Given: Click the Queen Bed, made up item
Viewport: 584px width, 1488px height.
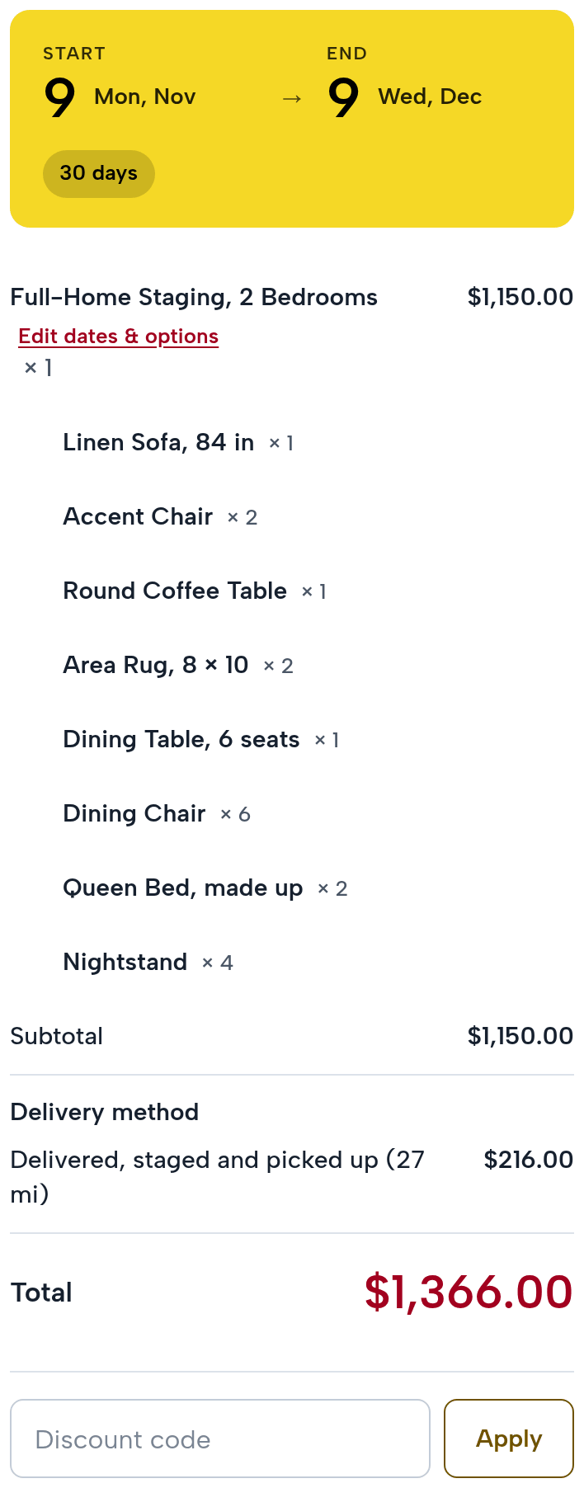Looking at the screenshot, I should pos(183,888).
